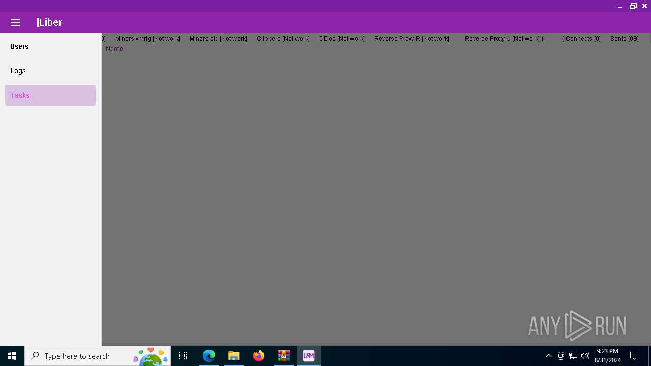The height and width of the screenshot is (366, 651).
Task: Open File Explorer from the taskbar
Action: pyautogui.click(x=234, y=356)
